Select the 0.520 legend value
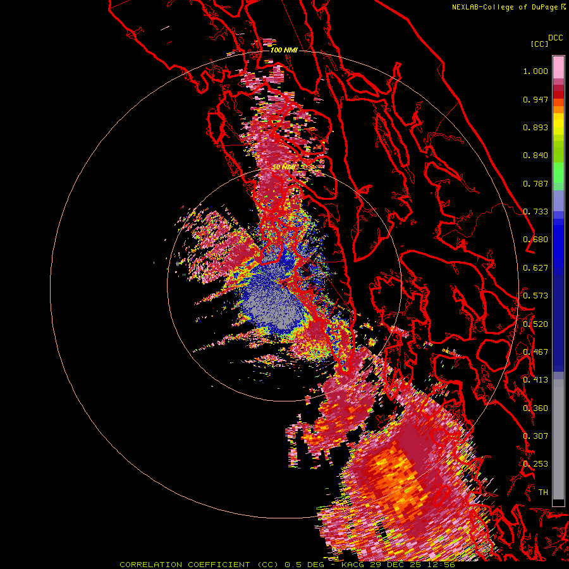Viewport: 569px width, 569px height. [535, 324]
